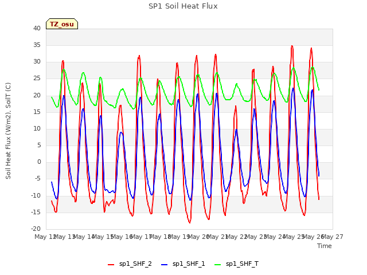The height and width of the screenshot is (275, 367).
Task: Click the TZ_osu annotation label
Action: click(x=62, y=24)
